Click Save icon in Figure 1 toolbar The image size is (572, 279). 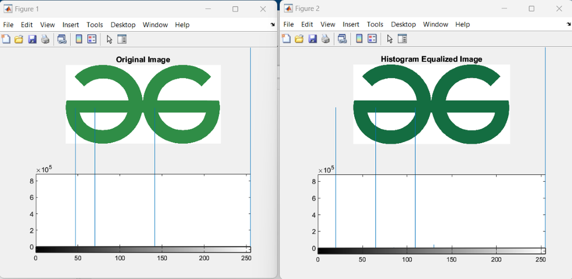pos(32,39)
